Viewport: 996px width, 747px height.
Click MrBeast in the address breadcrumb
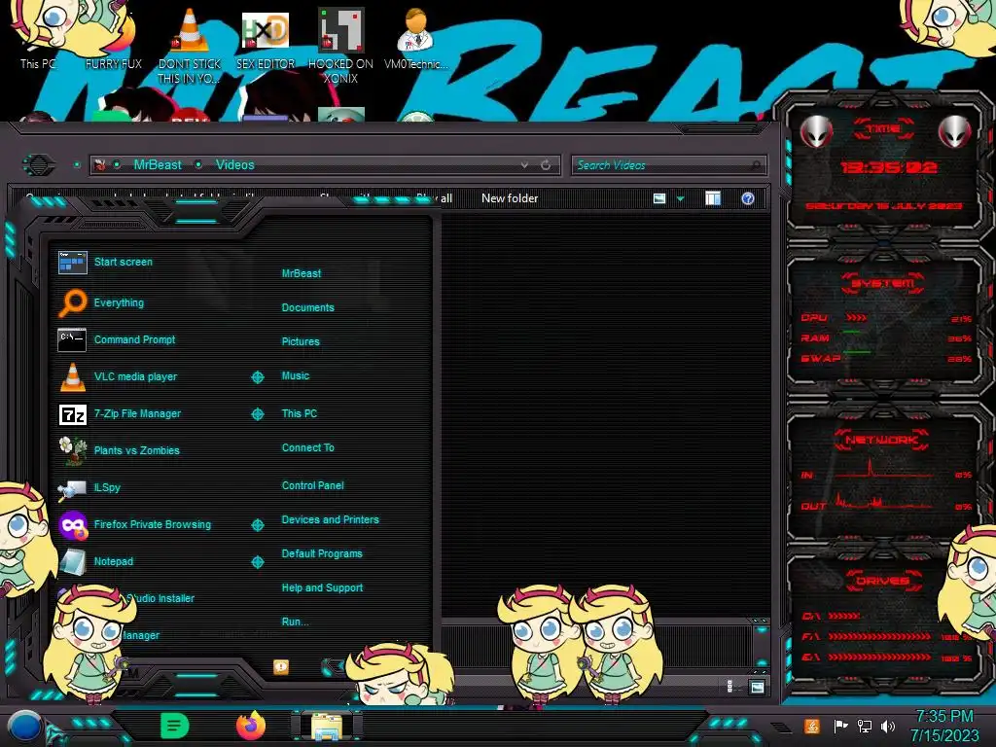(158, 165)
